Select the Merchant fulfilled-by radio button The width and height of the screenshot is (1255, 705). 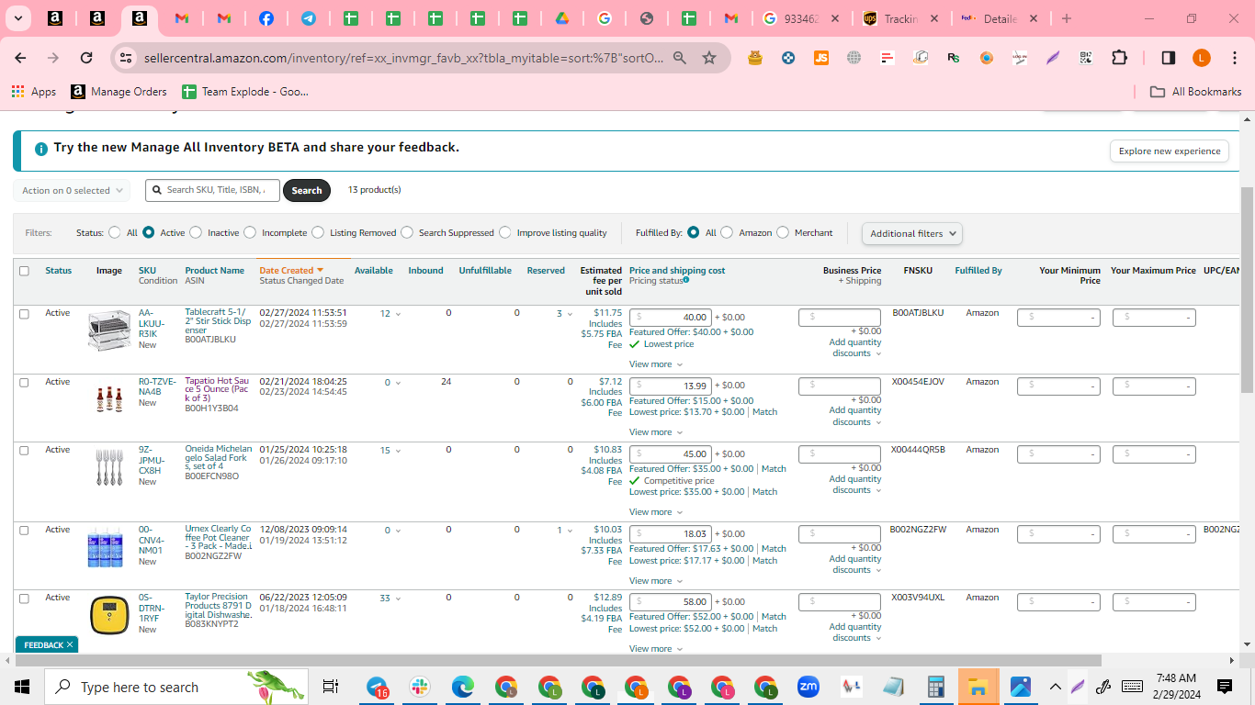(783, 233)
